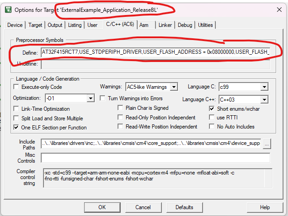Switch to the Linker tab

[165, 26]
